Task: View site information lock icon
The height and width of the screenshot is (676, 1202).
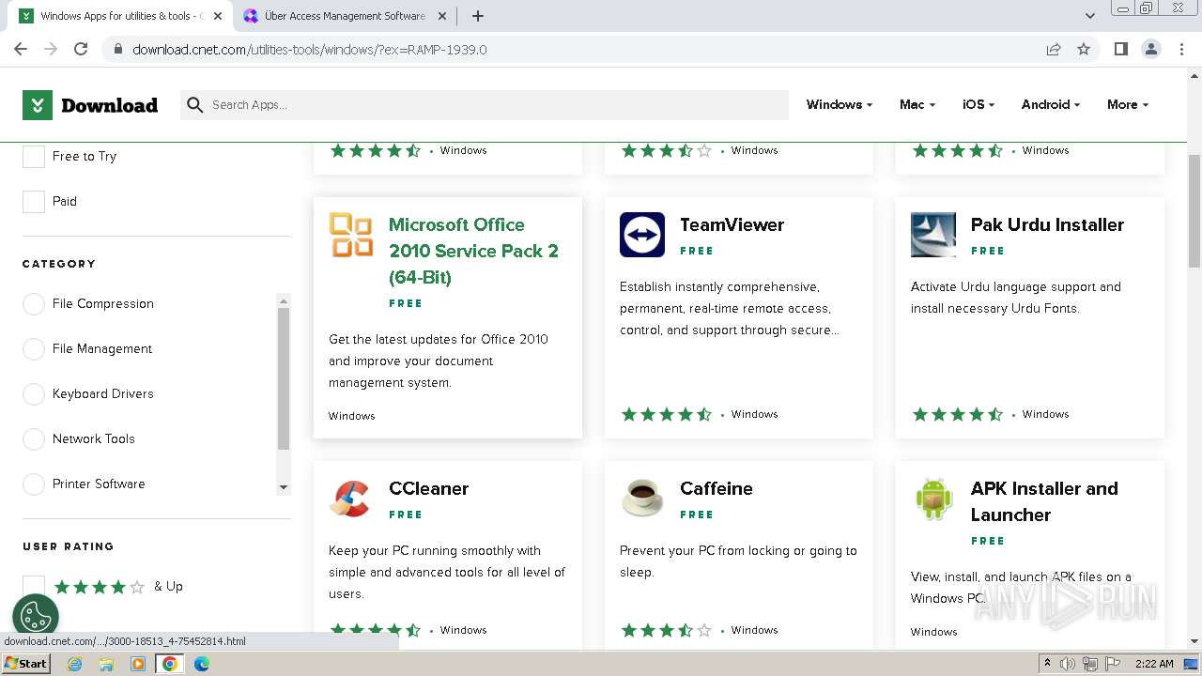Action: [118, 49]
